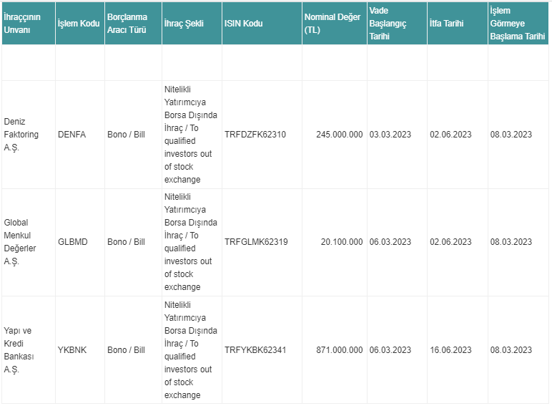This screenshot has height=406, width=552.
Task: Click the İşlem Görmeye Başlama Tarihi header
Action: click(x=518, y=23)
